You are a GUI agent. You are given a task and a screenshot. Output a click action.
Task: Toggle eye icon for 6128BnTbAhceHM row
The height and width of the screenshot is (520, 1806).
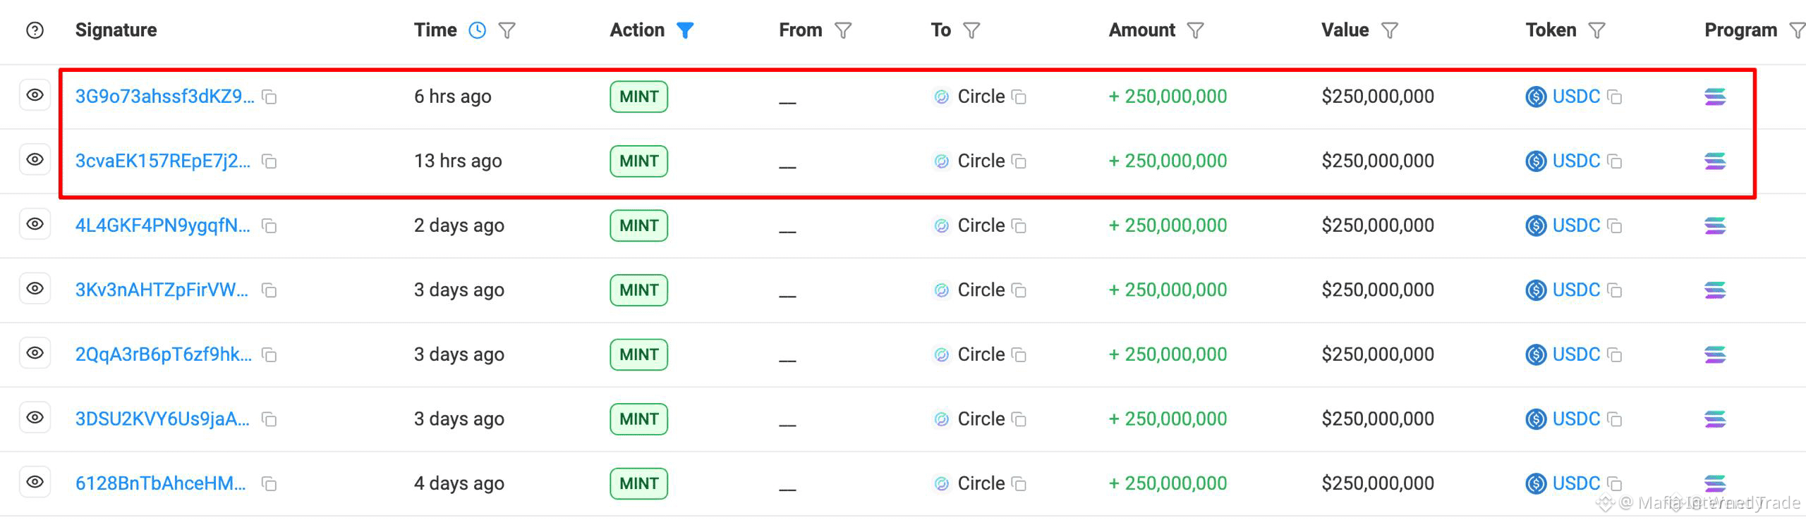(35, 482)
